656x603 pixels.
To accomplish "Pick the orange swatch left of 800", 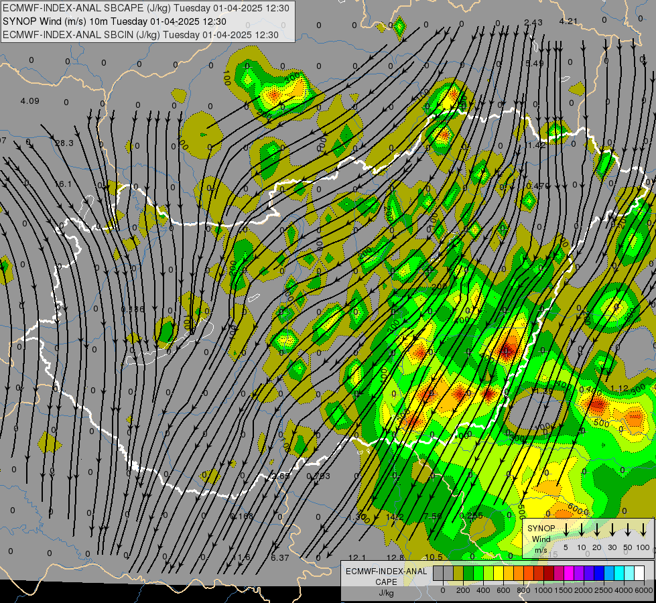I will coord(519,574).
